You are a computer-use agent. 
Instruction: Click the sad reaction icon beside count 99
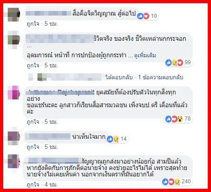click(174, 63)
